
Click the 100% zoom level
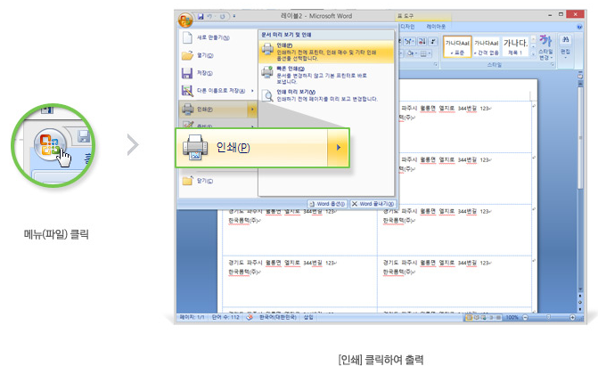pyautogui.click(x=512, y=318)
